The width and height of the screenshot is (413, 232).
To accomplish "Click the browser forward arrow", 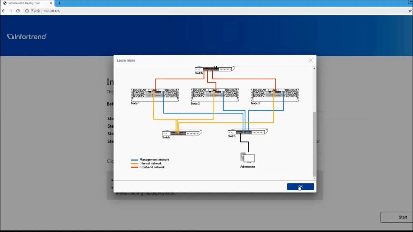I will click(x=11, y=11).
